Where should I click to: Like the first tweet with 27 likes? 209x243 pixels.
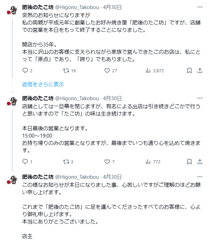111,71
